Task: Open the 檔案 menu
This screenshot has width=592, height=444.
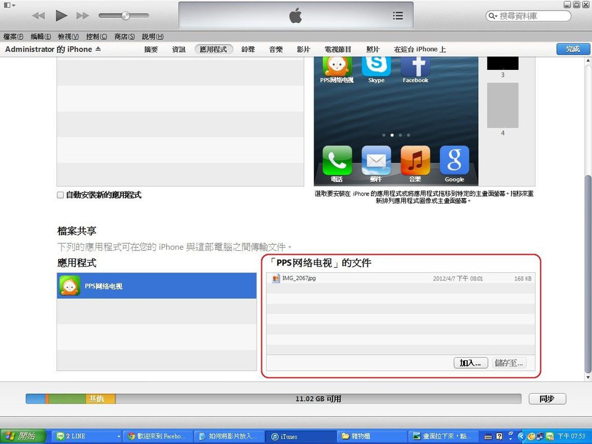Action: click(x=13, y=36)
